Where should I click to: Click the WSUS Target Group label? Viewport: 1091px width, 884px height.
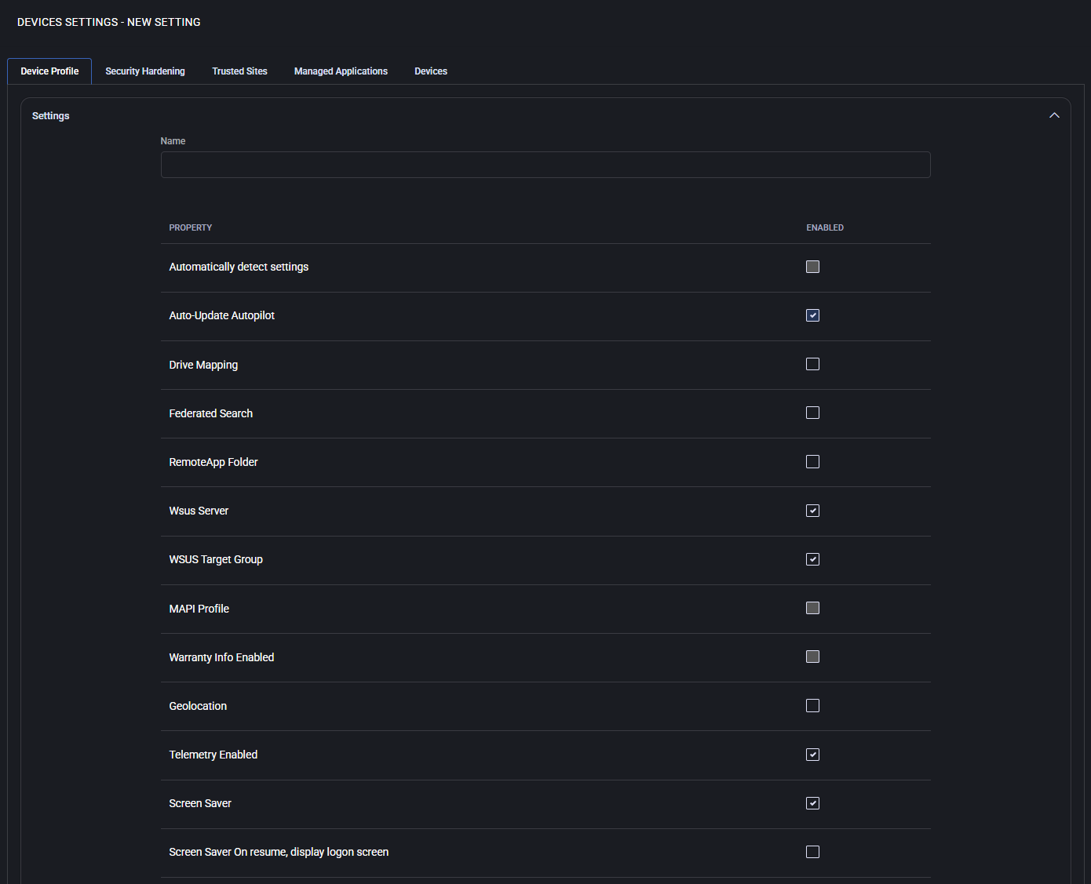(x=216, y=559)
